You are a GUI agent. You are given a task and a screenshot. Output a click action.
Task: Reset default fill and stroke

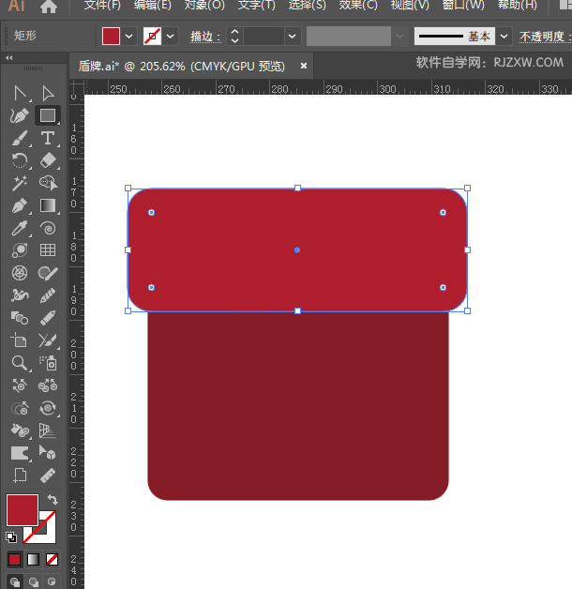(x=11, y=537)
